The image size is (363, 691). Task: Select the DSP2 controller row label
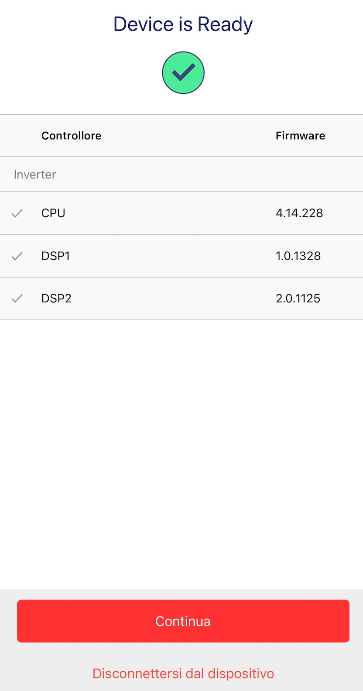point(56,298)
